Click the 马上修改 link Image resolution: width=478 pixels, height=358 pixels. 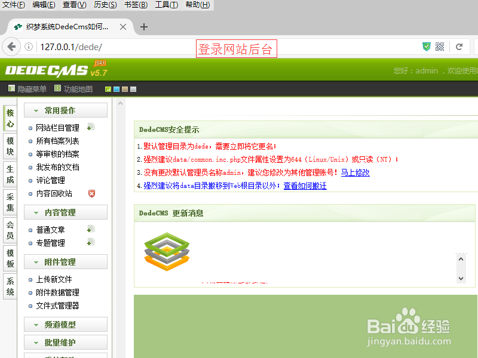355,172
